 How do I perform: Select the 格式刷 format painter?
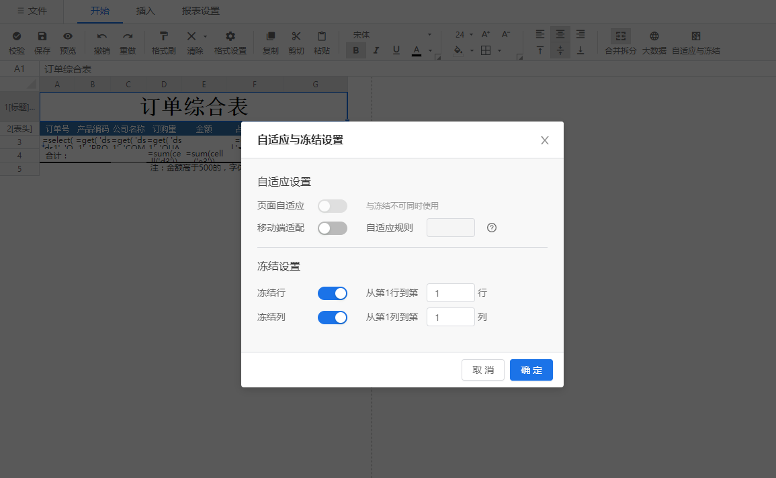click(x=164, y=36)
